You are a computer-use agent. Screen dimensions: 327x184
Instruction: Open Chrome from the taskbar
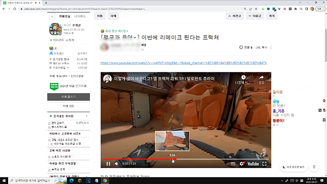(x=105, y=181)
